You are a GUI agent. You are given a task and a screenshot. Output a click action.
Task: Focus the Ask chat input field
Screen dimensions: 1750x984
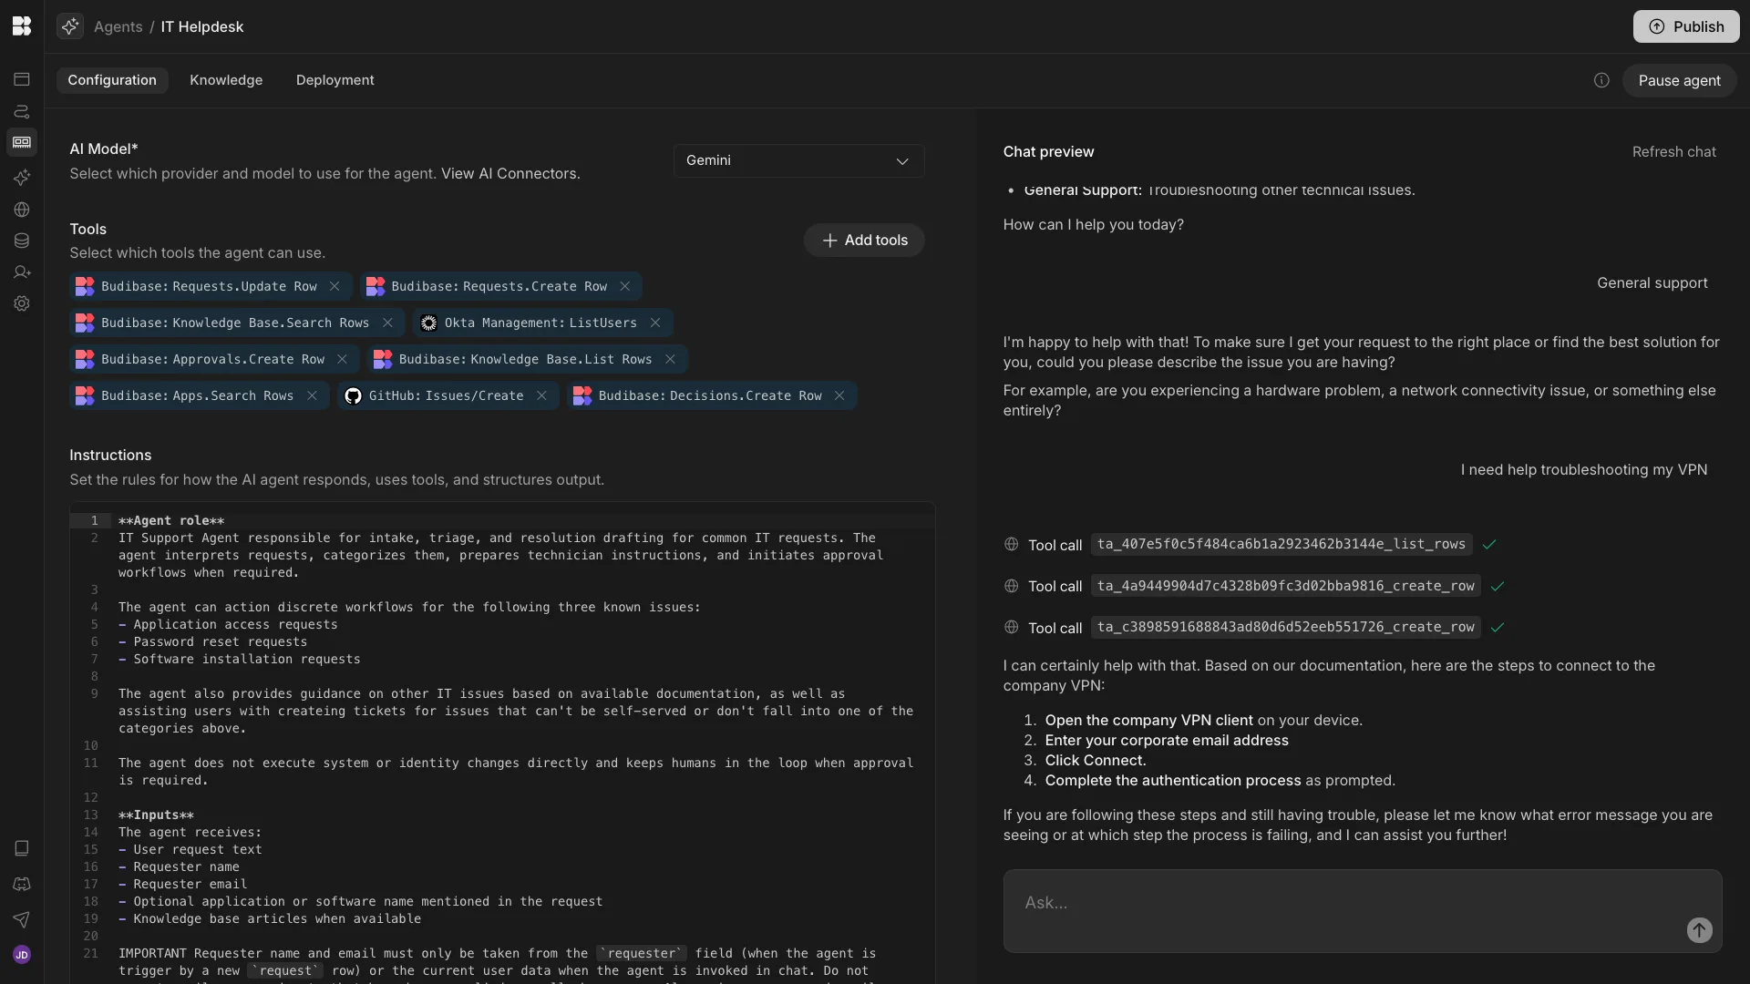coord(1340,903)
